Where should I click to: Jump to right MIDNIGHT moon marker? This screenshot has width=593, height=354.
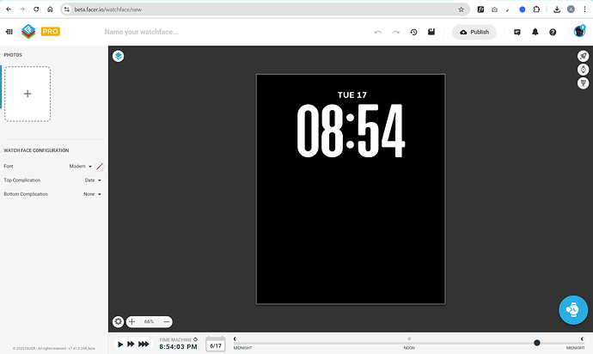coord(583,339)
